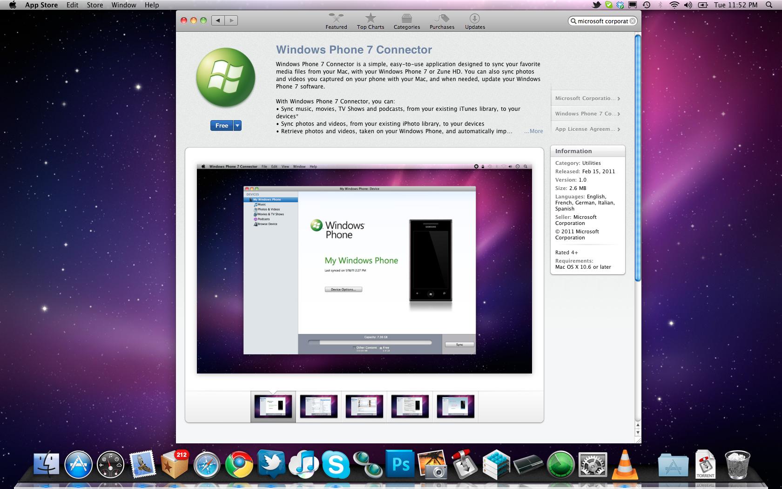Open the Featured section

coord(336,21)
